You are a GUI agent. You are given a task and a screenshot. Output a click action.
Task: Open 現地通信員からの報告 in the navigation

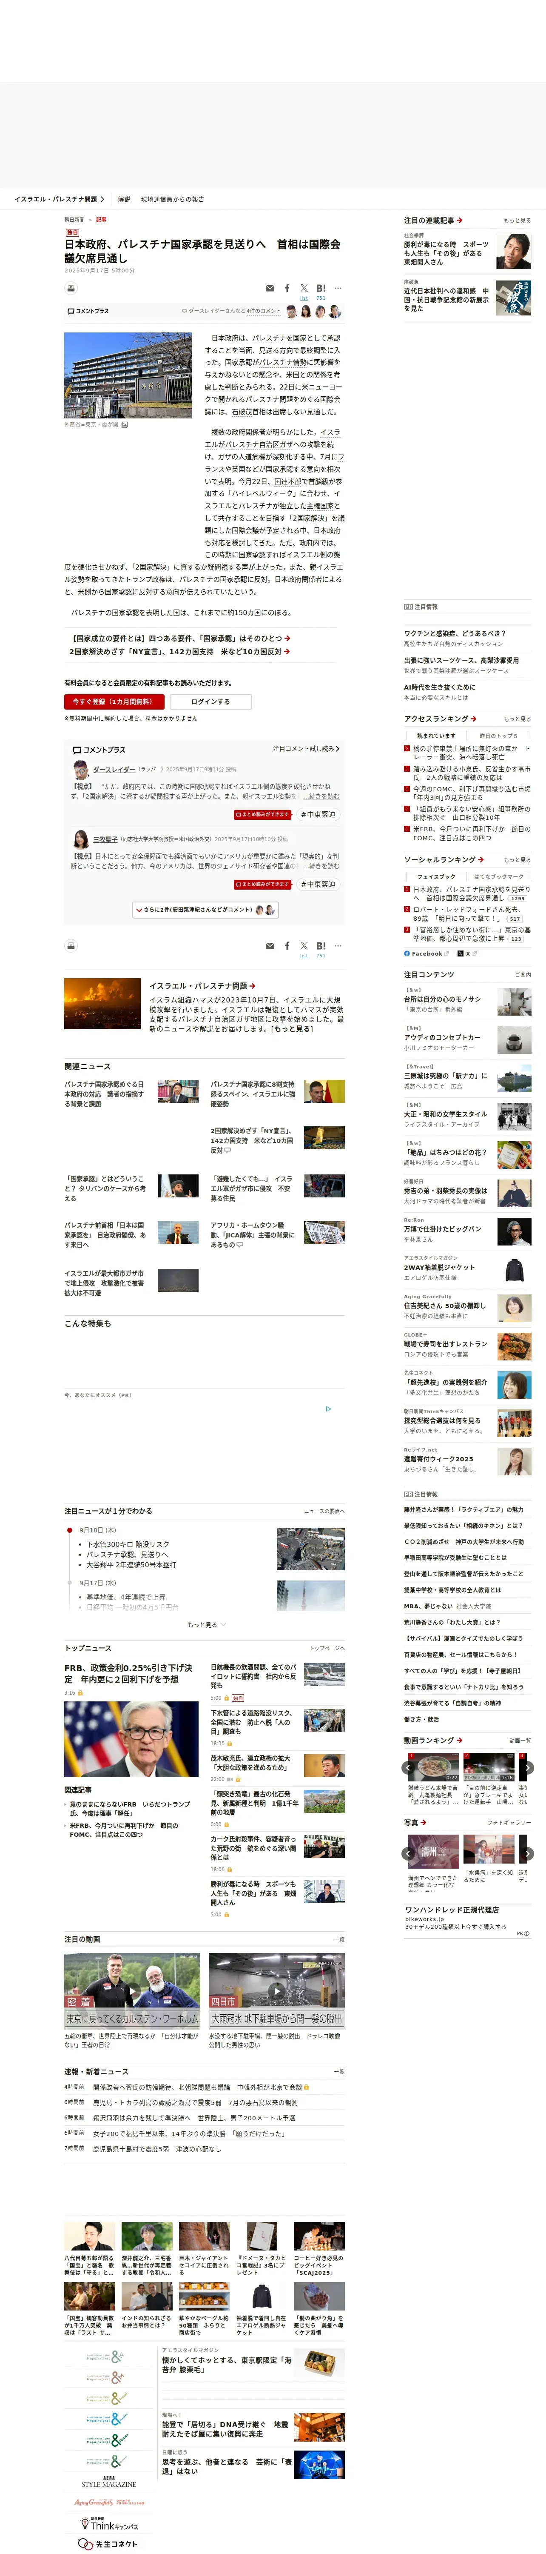172,199
